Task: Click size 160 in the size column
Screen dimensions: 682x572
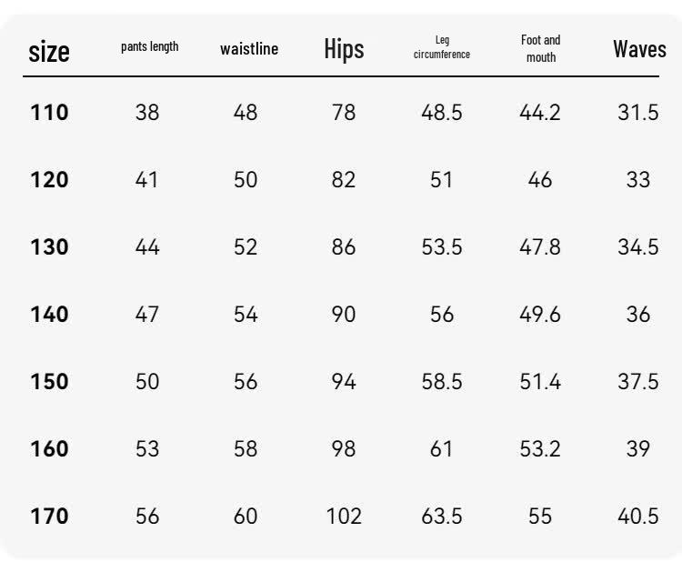Action: (50, 448)
